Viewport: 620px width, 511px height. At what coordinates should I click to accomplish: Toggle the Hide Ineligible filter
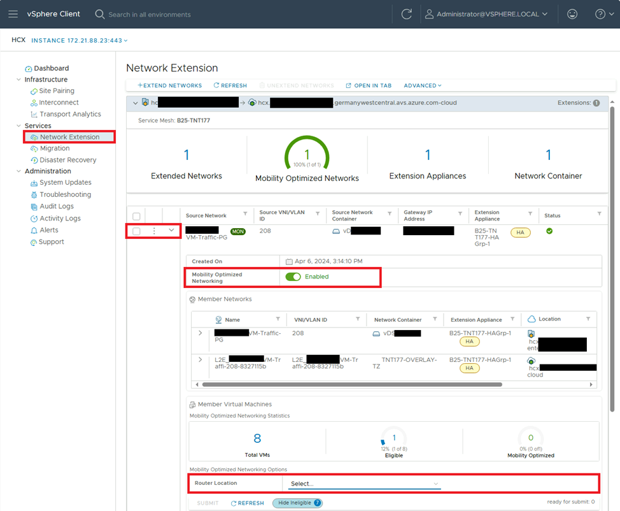click(x=298, y=503)
